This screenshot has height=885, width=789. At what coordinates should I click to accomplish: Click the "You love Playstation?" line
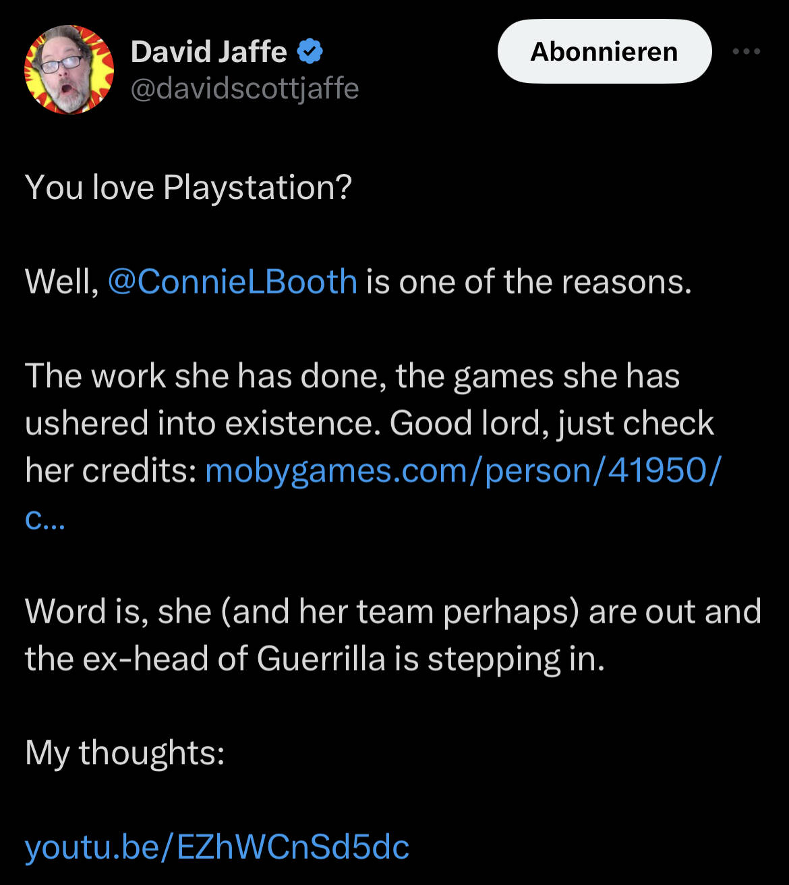188,188
